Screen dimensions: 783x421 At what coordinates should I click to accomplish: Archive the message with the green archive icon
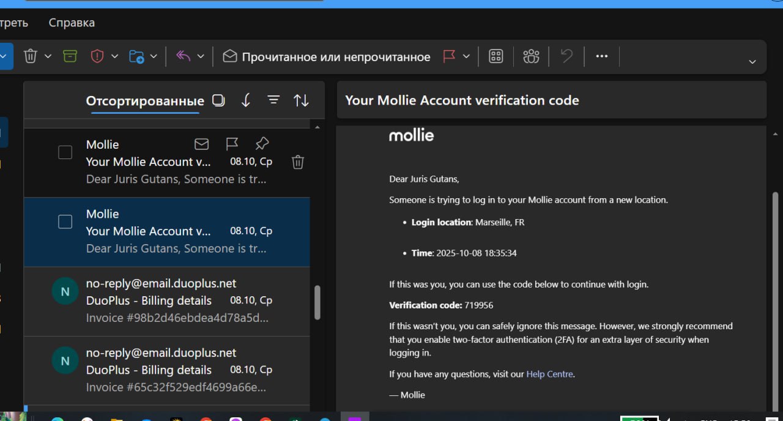pos(70,56)
